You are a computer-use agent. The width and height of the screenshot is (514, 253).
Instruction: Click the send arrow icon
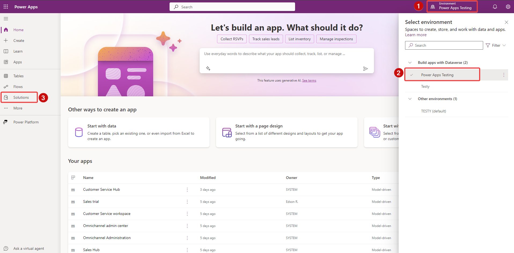(365, 69)
